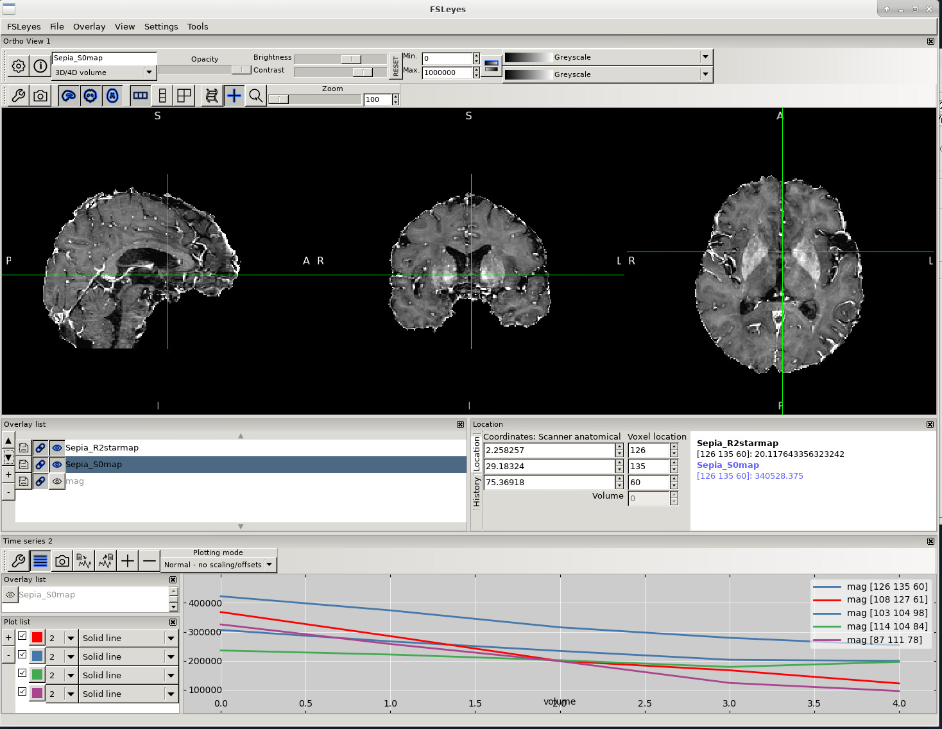942x729 pixels.
Task: Open the File menu
Action: (57, 26)
